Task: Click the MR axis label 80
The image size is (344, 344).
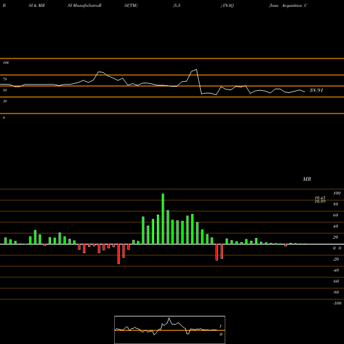Action: (x=336, y=204)
